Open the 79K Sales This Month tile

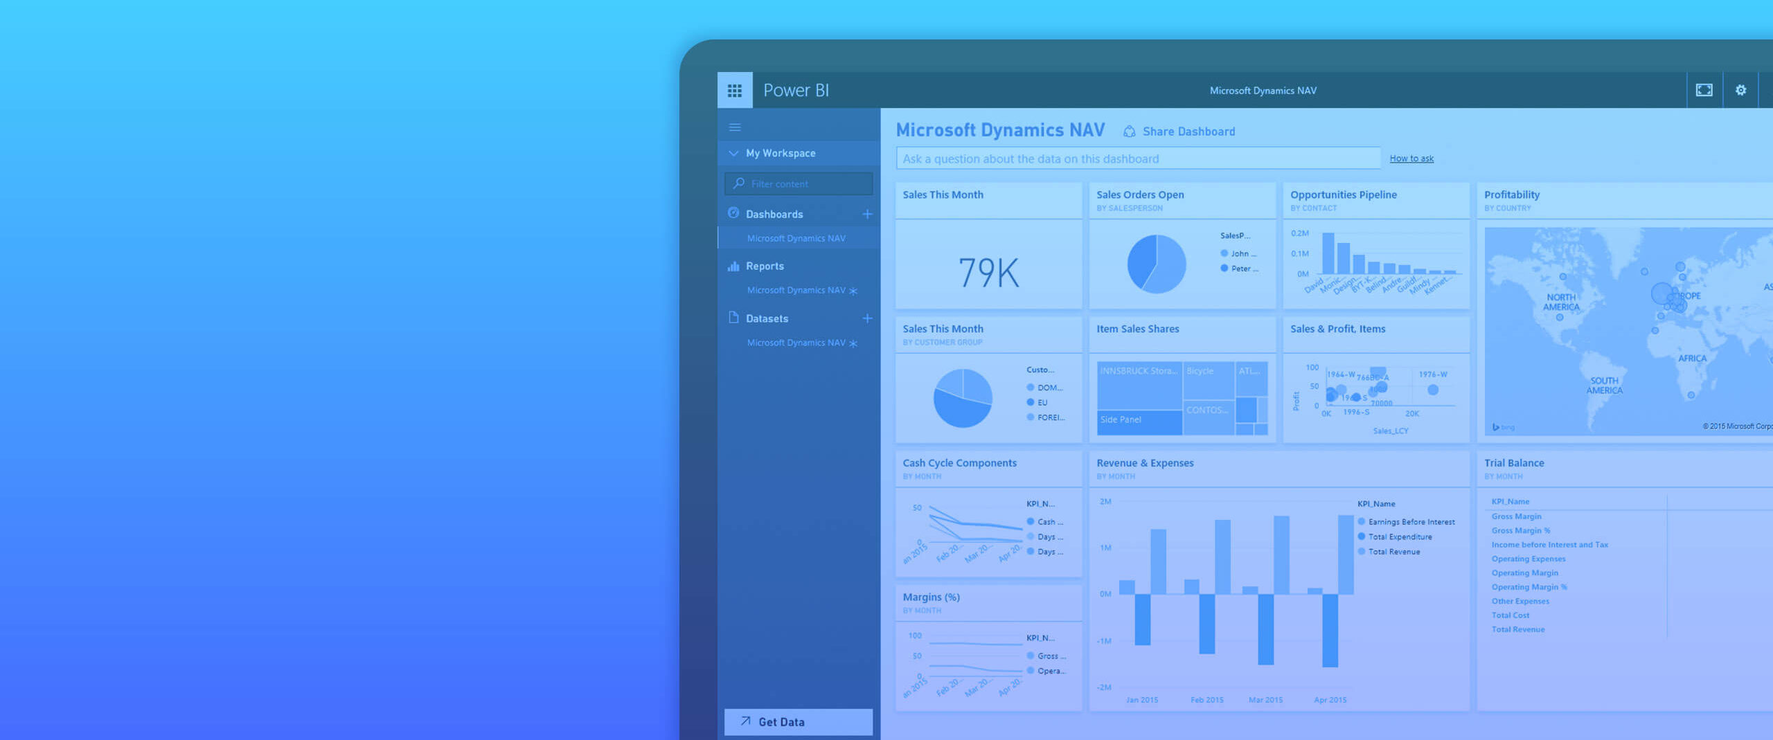(x=988, y=246)
